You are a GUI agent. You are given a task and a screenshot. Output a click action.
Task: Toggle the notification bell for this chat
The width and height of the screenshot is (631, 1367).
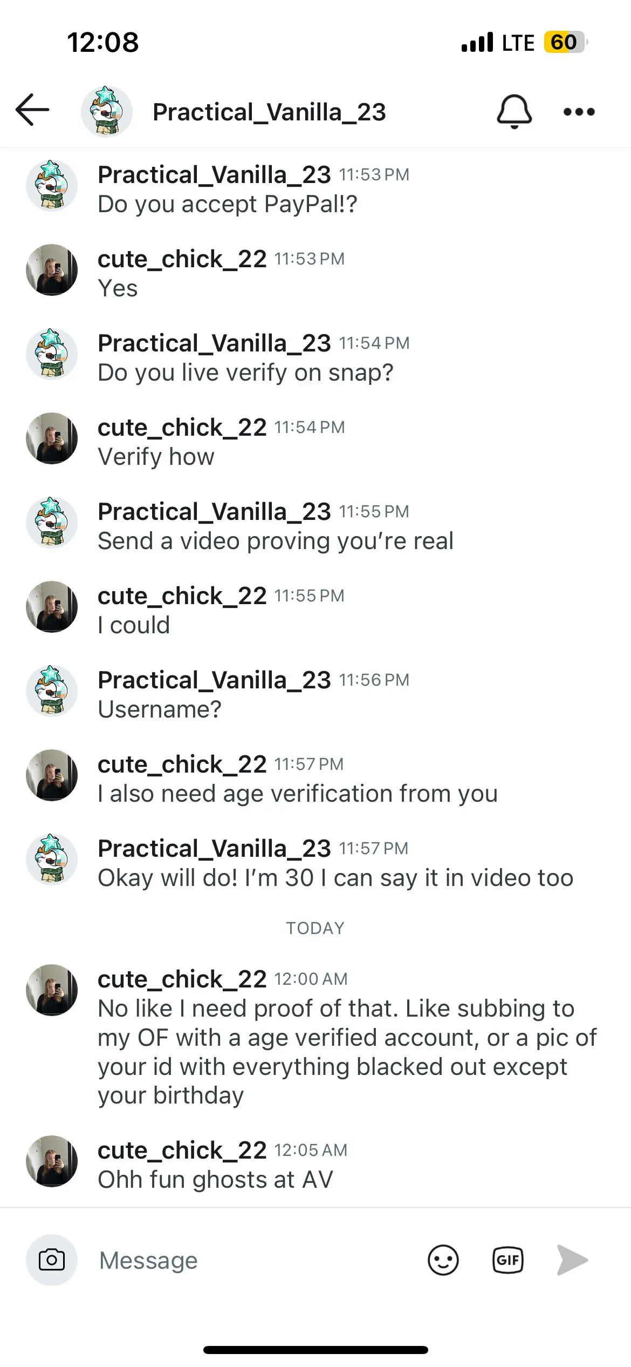tap(514, 112)
